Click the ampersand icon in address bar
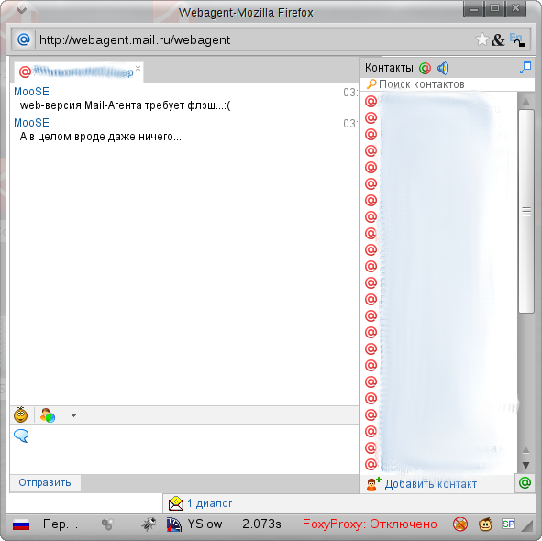The width and height of the screenshot is (542, 541). tap(498, 39)
